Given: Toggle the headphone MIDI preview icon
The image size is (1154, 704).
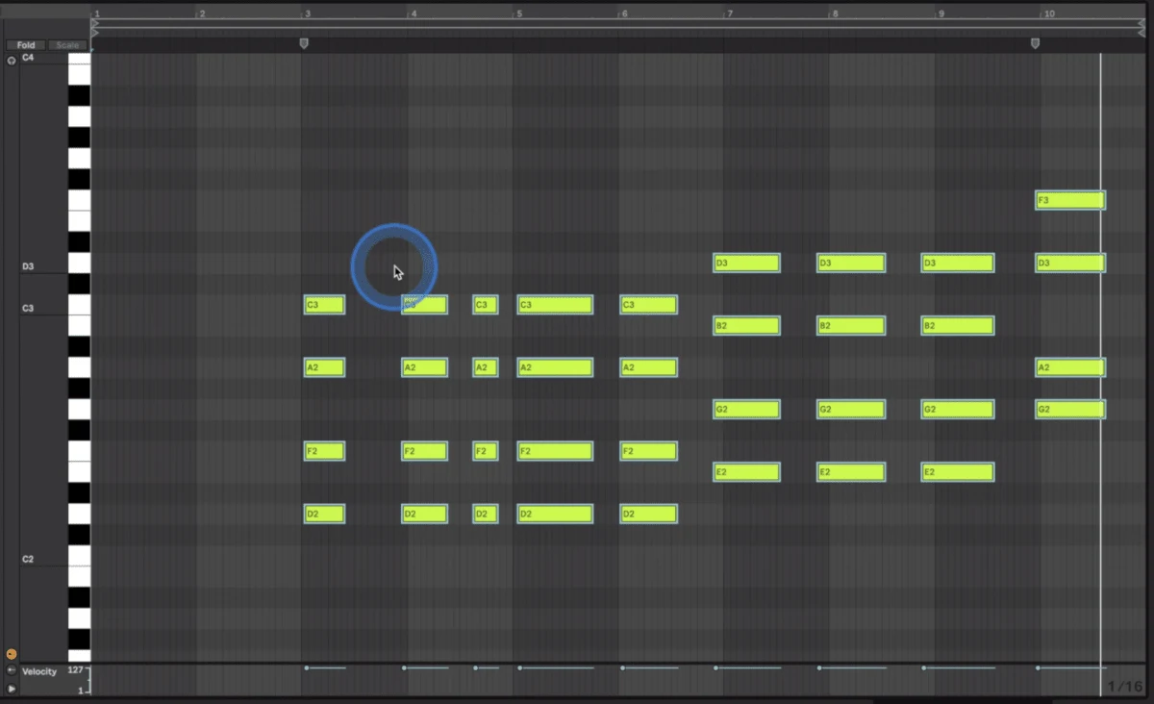Looking at the screenshot, I should 12,60.
